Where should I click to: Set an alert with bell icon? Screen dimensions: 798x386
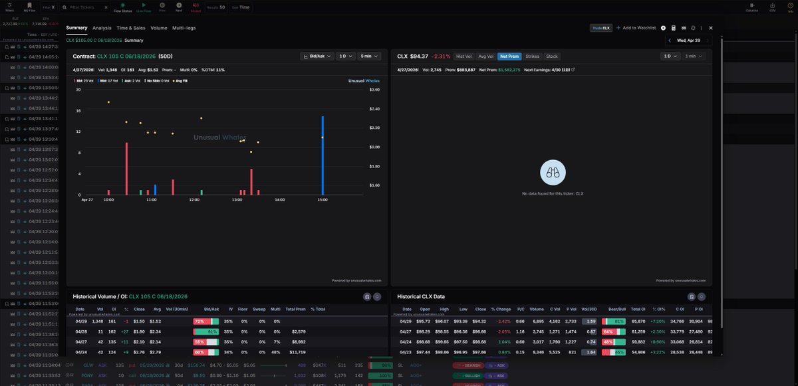694,28
